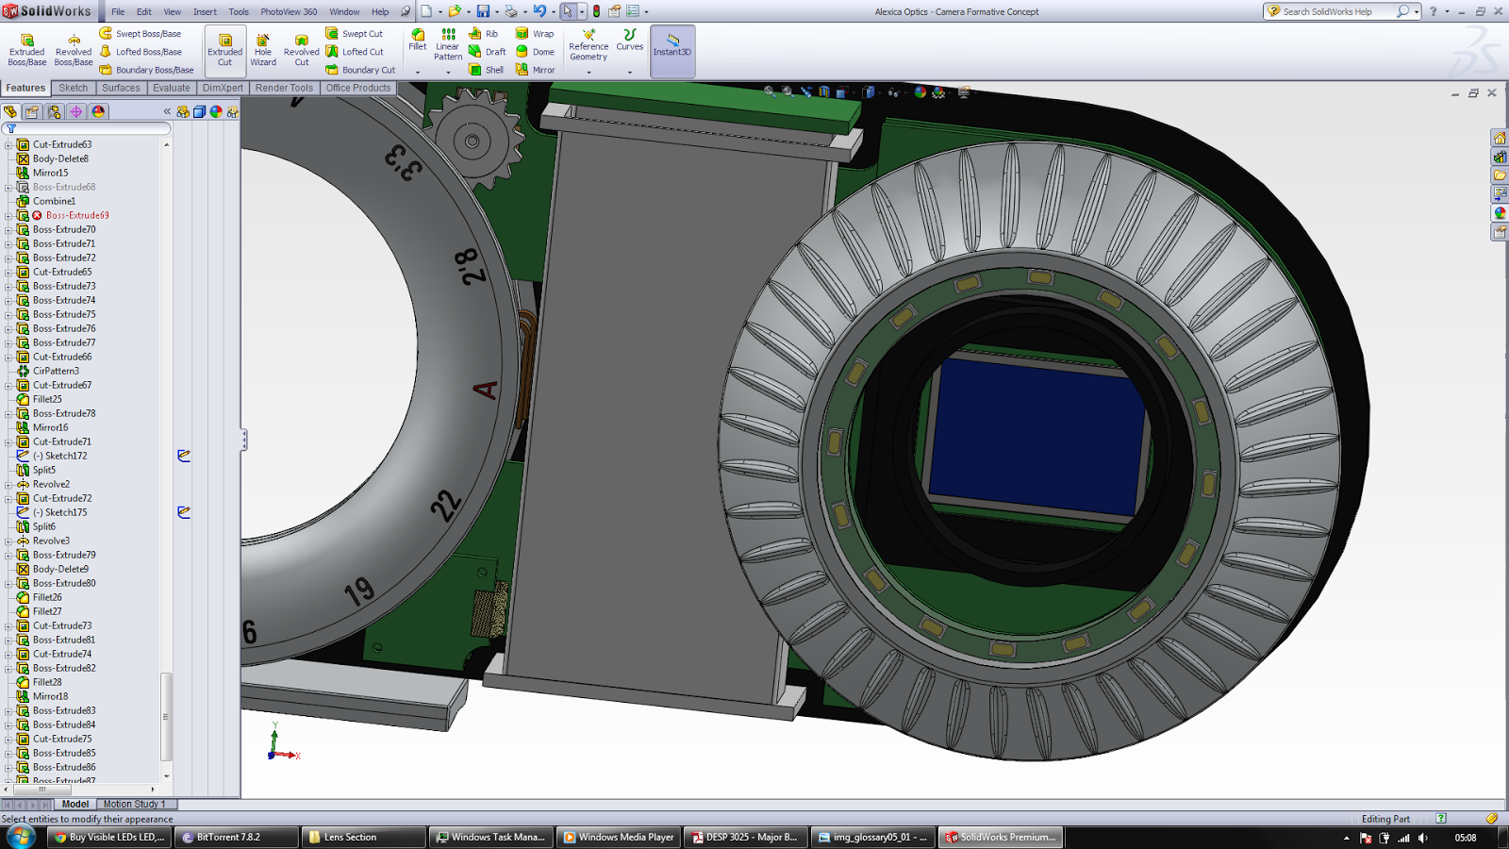
Task: Select the Draft feature
Action: click(487, 52)
